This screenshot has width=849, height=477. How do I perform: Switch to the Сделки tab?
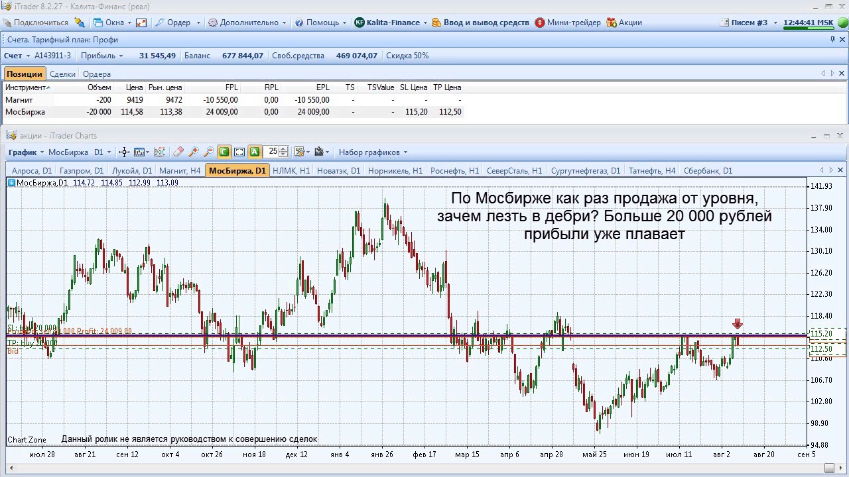pos(62,74)
